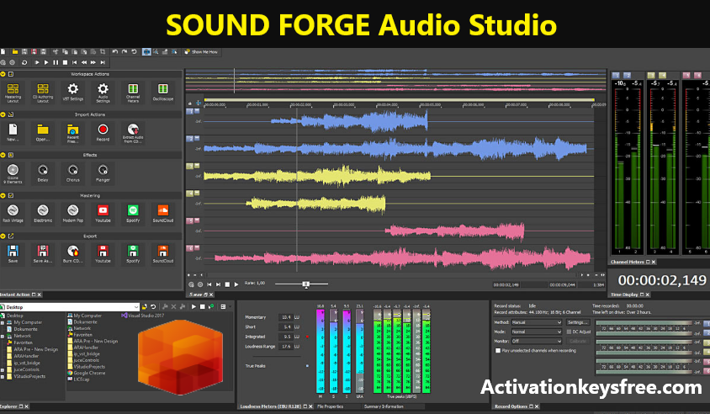Apply the Flanger effect
The image size is (710, 414).
[103, 173]
